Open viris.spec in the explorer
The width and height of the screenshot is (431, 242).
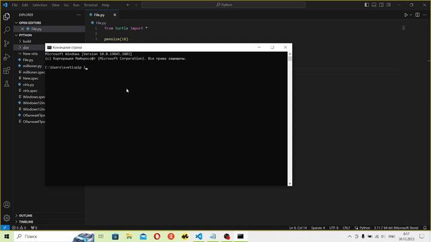30,91
